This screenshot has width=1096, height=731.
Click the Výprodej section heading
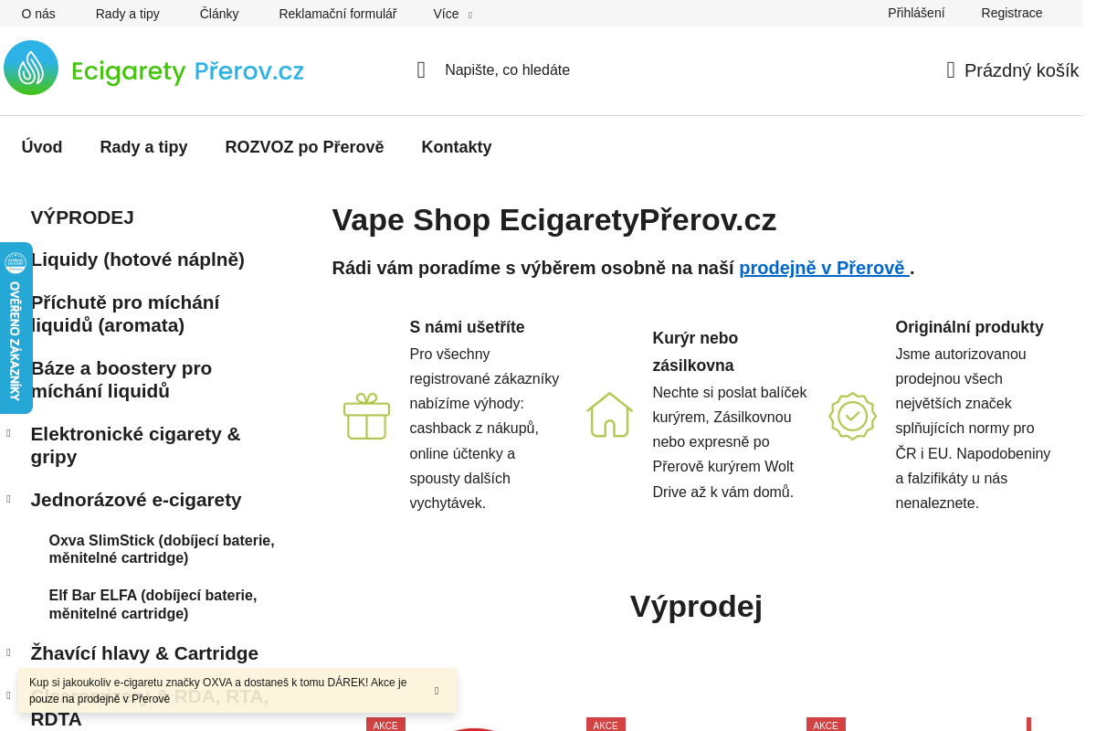696,606
